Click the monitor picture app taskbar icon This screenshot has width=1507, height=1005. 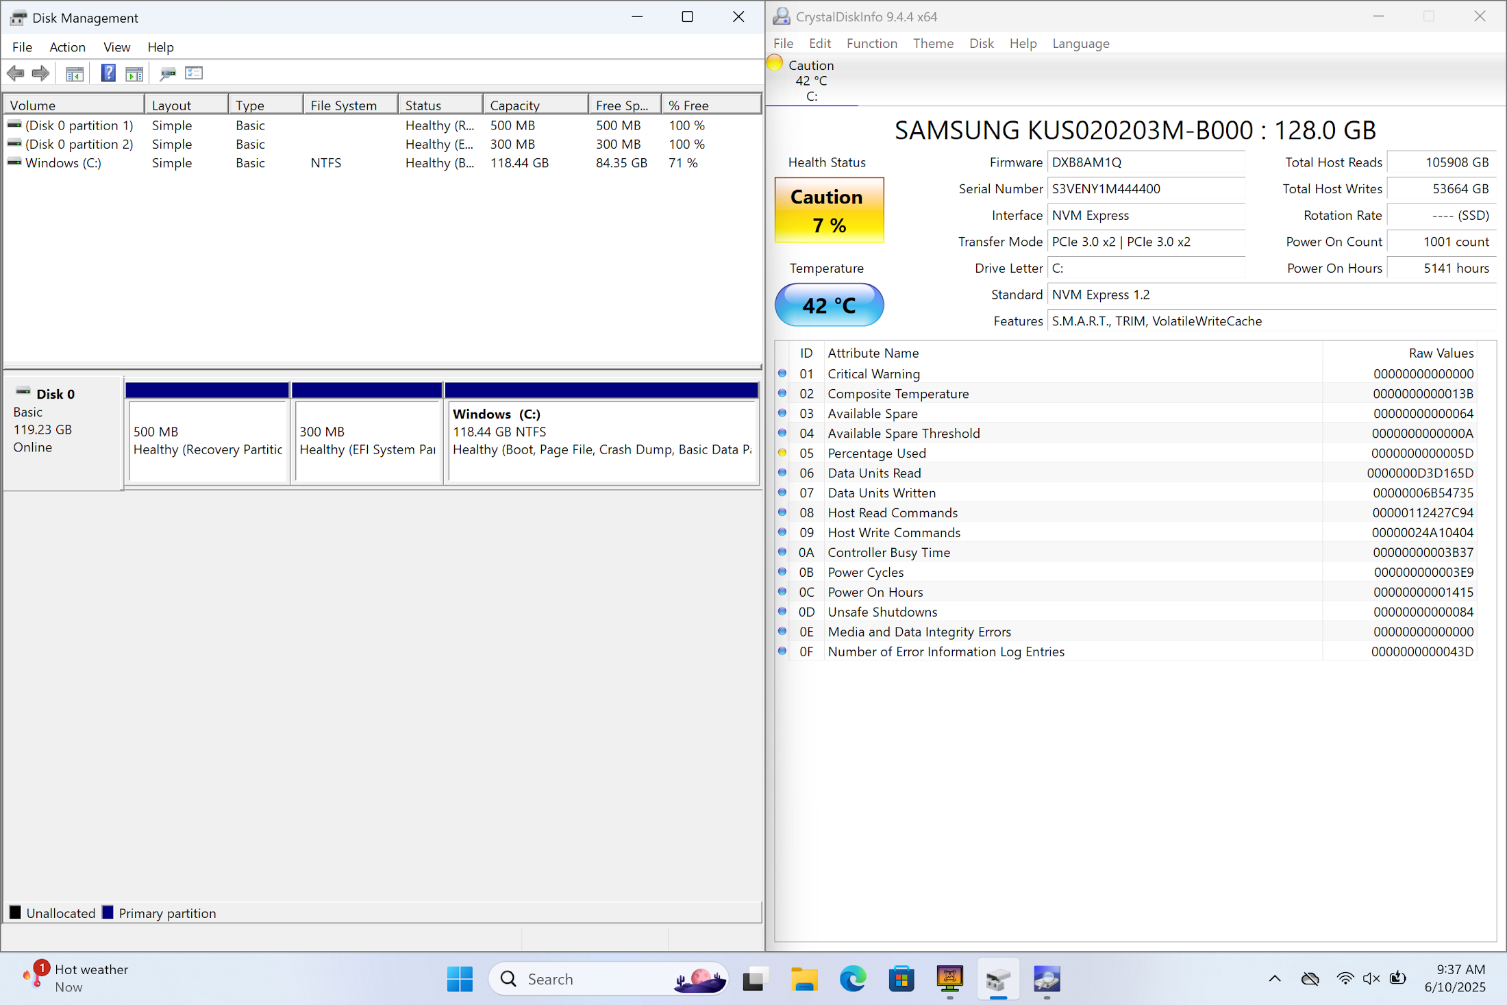[x=950, y=979]
